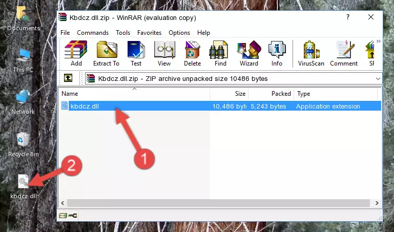This screenshot has width=394, height=232.
Task: Click the archive icon in address bar
Action: [x=91, y=78]
